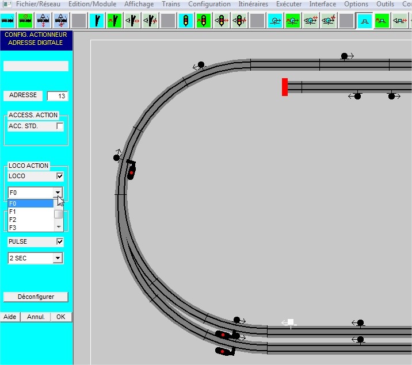Image resolution: width=412 pixels, height=365 pixels.
Task: Select the turnout link tool with double arrow
Action: click(132, 21)
